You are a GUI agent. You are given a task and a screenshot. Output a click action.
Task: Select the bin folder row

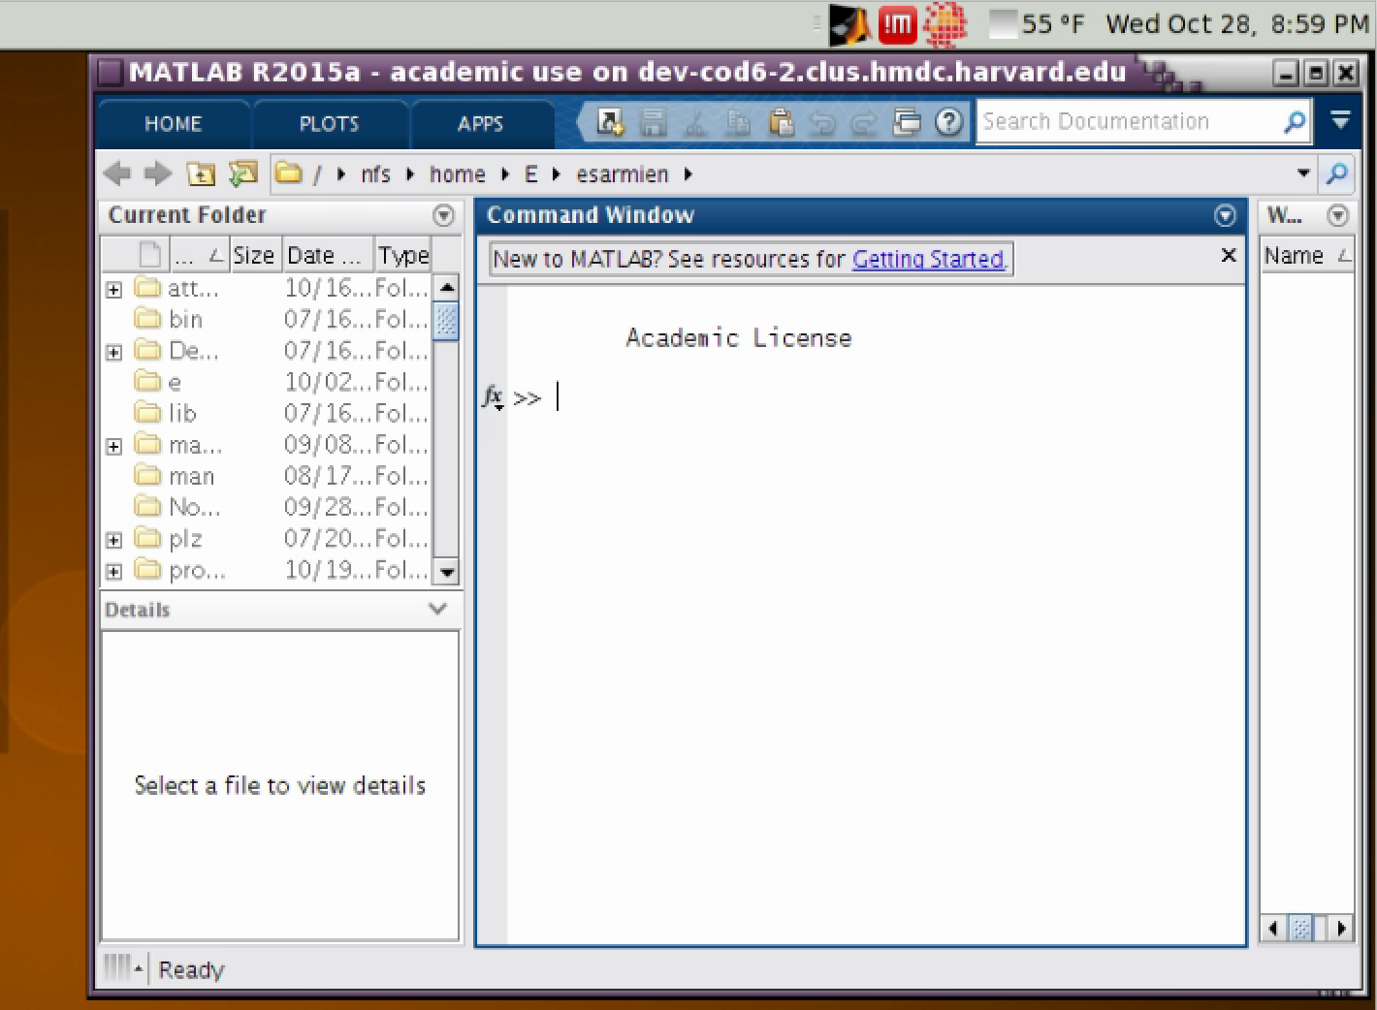point(267,319)
